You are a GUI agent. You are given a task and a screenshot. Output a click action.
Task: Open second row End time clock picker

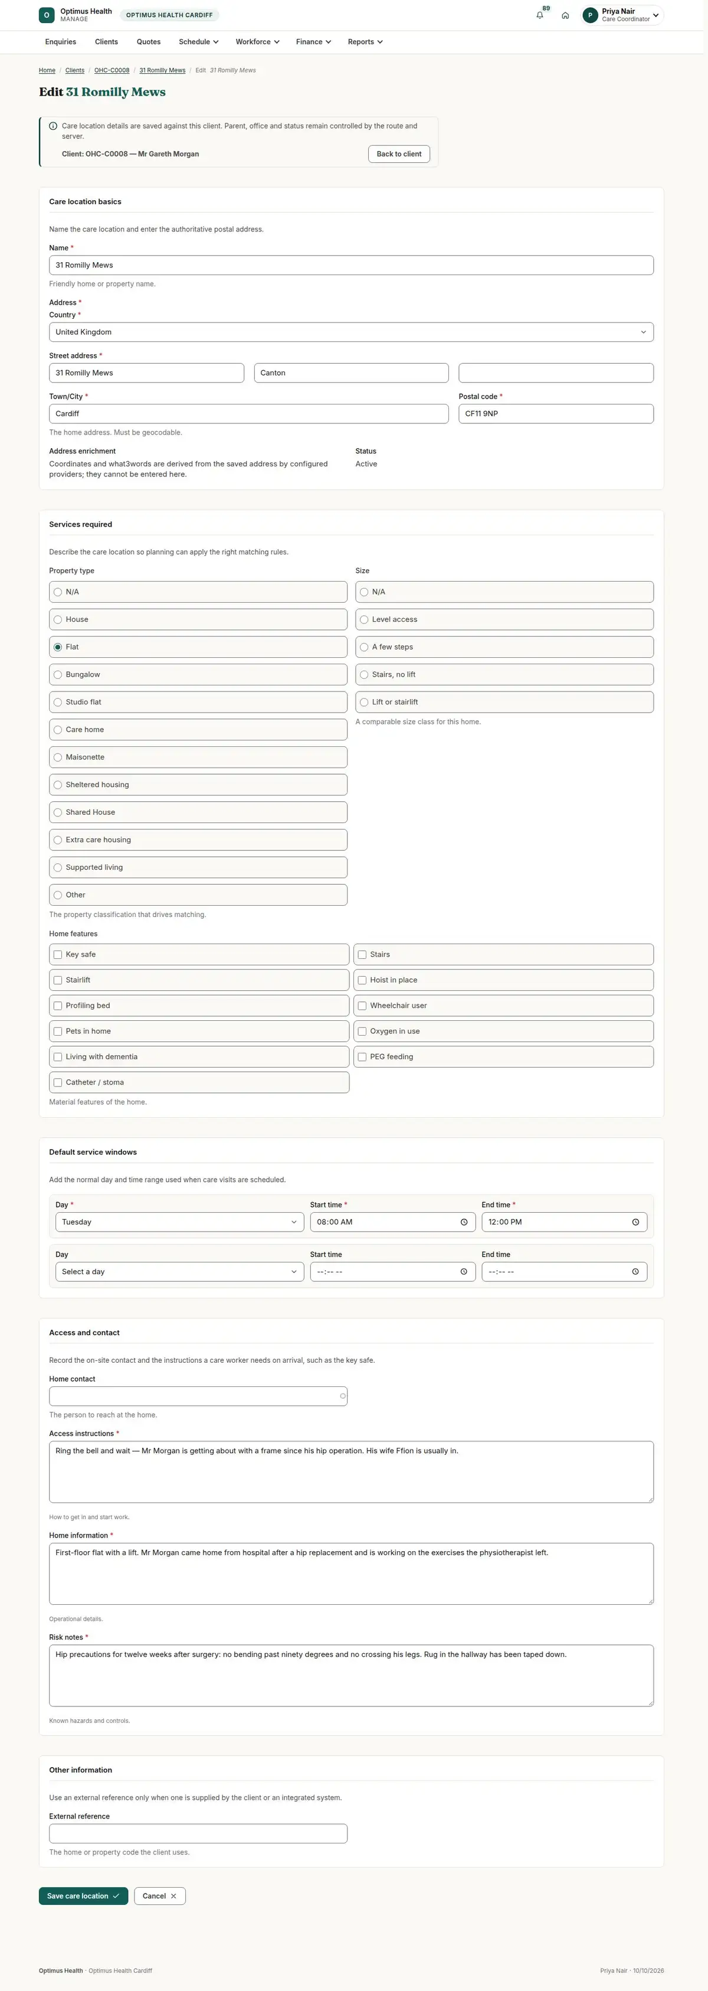click(x=635, y=1271)
